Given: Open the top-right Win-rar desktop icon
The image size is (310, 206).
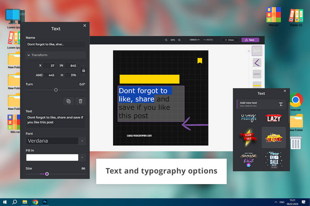Looking at the screenshot, I should coord(274,17).
